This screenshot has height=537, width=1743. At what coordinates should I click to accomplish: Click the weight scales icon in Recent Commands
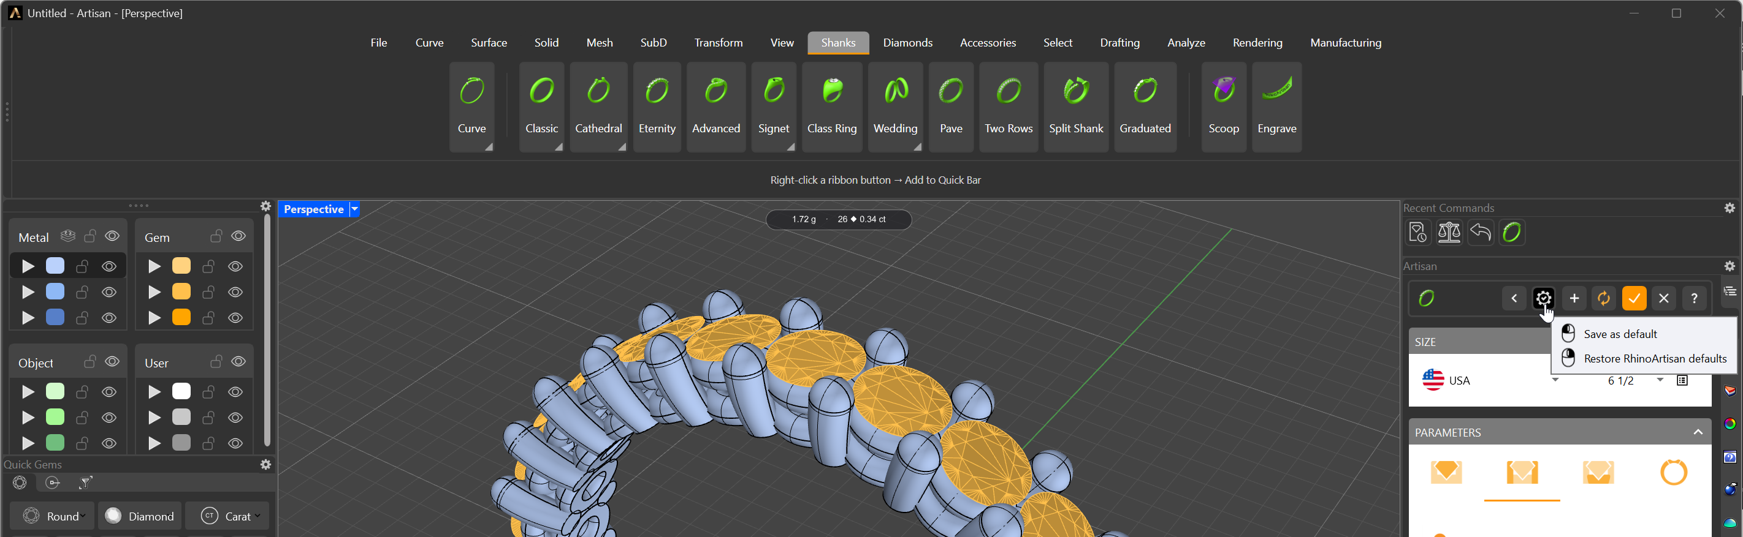click(x=1449, y=232)
